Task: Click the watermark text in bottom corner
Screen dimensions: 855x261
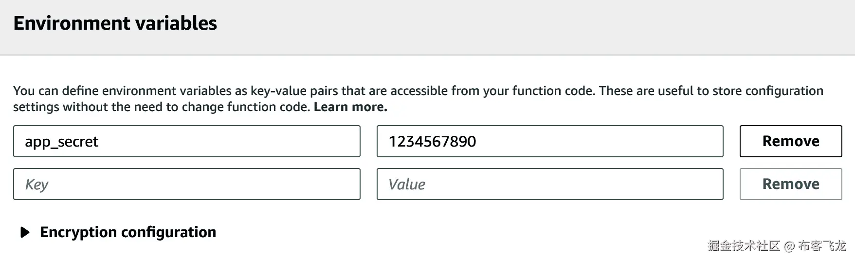Action: pos(777,246)
